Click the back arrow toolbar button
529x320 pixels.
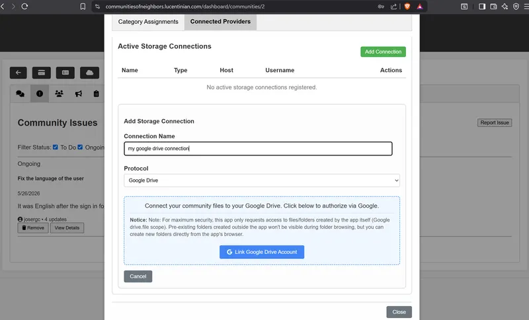point(19,73)
